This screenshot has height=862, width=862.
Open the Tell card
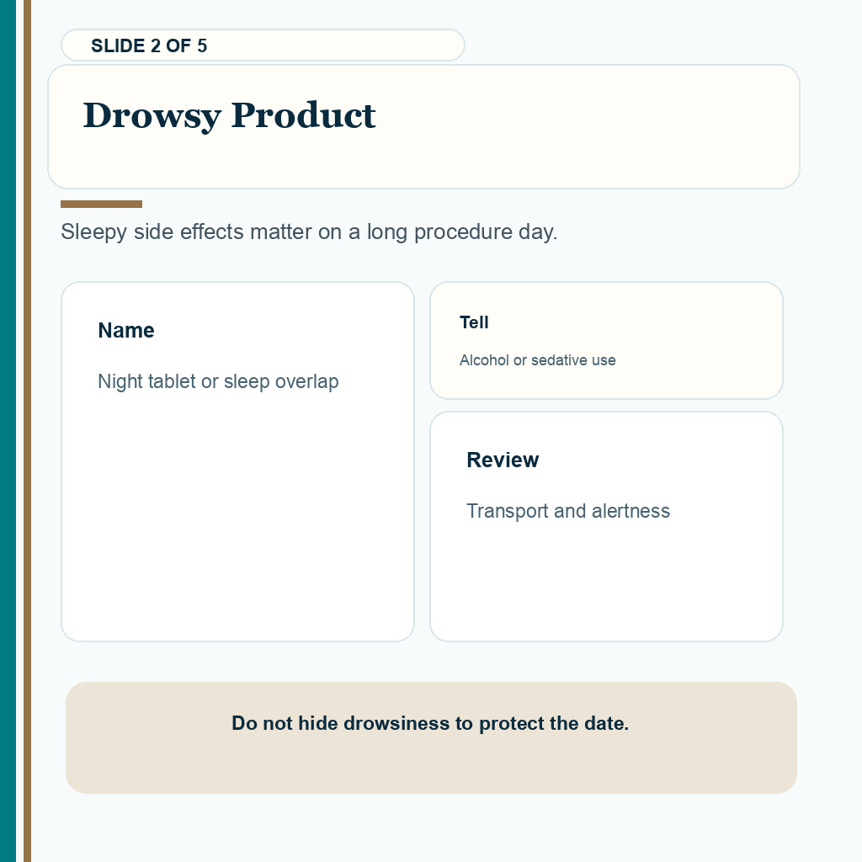606,341
